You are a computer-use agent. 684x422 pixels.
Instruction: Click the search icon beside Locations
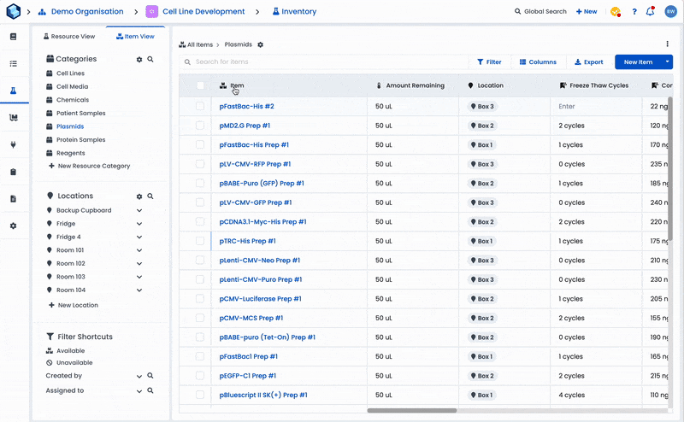pos(150,196)
